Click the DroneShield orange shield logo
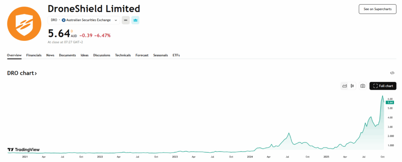Screen dimensions: 402x162 pos(24,24)
